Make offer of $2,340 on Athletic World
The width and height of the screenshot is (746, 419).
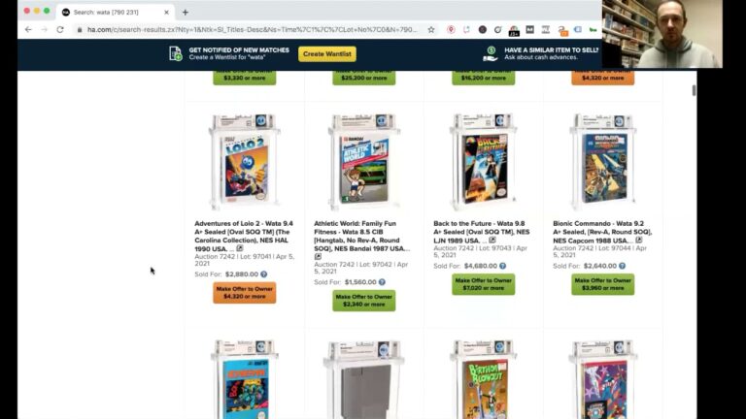364,301
